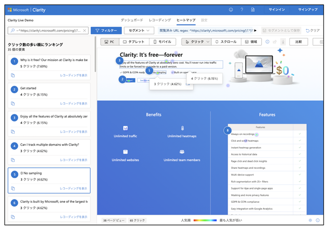The width and height of the screenshot is (329, 230).
Task: Click 'Always-on recordings' row in Features table
Action: pos(267,134)
